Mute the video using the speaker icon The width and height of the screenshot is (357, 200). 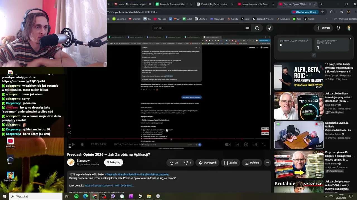pos(82,144)
